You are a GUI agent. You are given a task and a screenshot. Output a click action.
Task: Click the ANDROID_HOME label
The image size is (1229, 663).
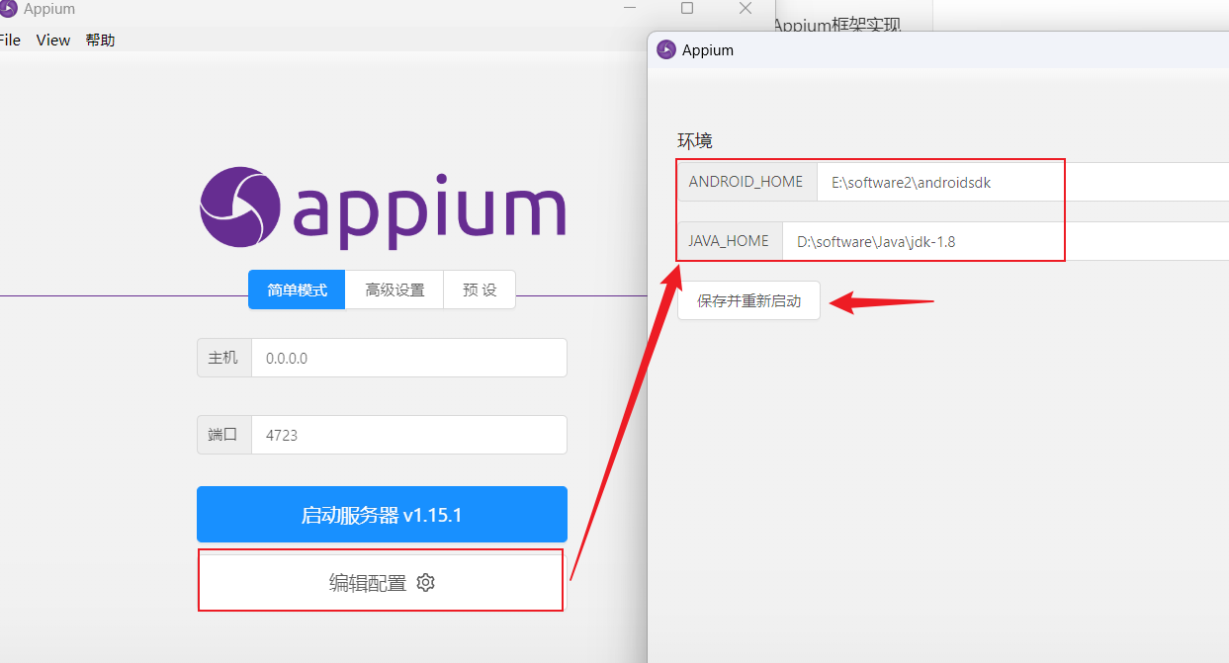[x=746, y=182]
